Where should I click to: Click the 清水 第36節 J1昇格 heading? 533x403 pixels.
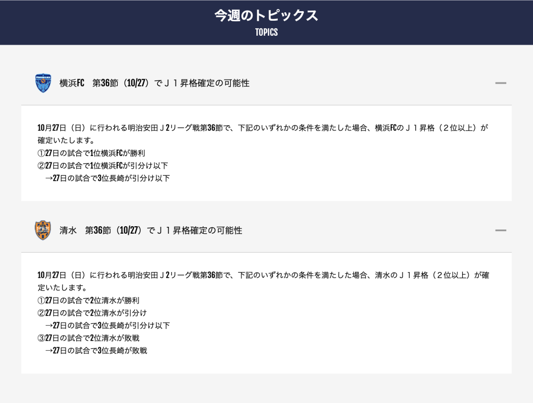coord(151,231)
